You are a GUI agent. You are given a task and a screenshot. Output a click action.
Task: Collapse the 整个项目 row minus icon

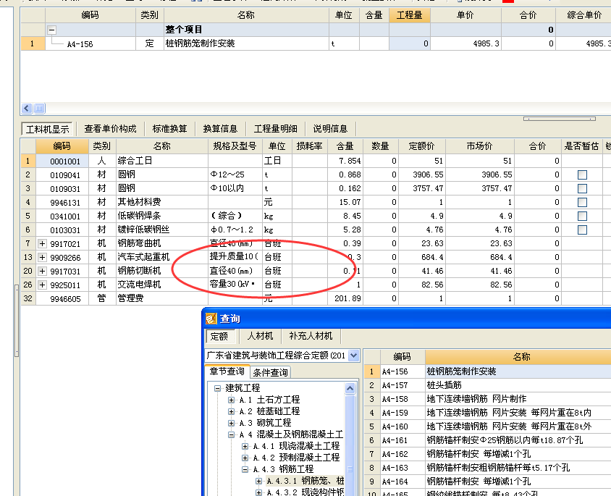52,30
